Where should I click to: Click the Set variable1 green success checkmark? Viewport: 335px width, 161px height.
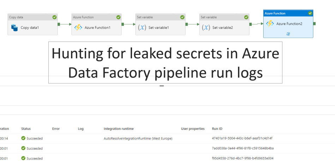182,17
